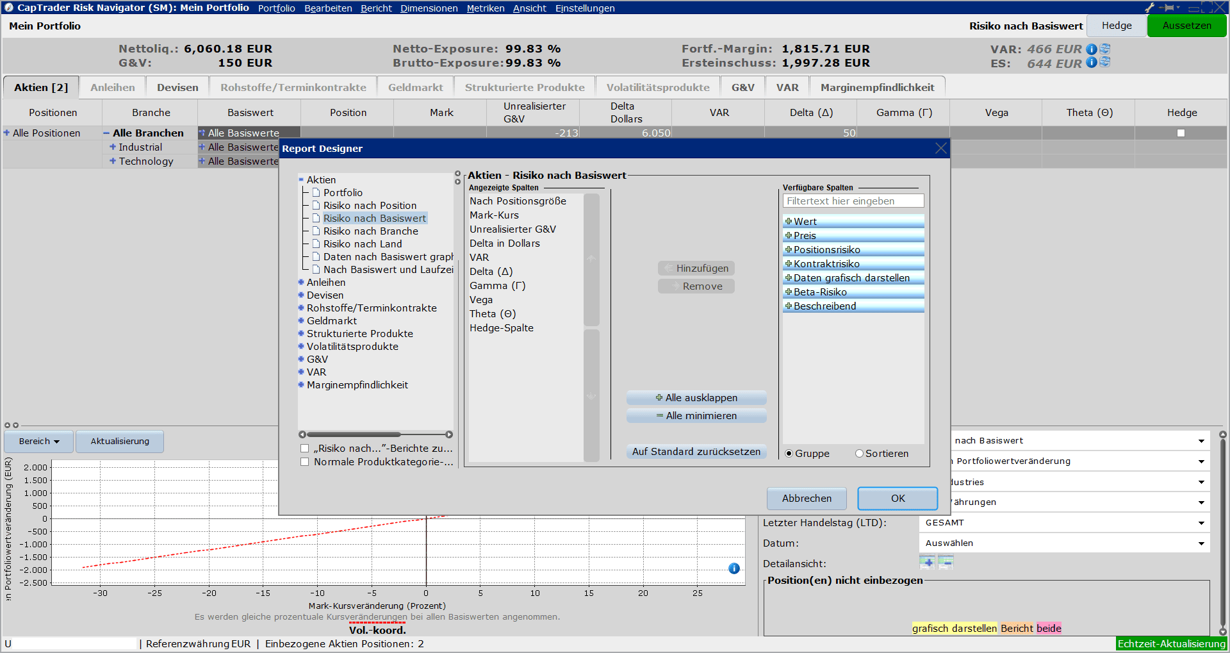The image size is (1230, 653).
Task: Open the Portfoliowertveränderung dropdown
Action: (1079, 461)
